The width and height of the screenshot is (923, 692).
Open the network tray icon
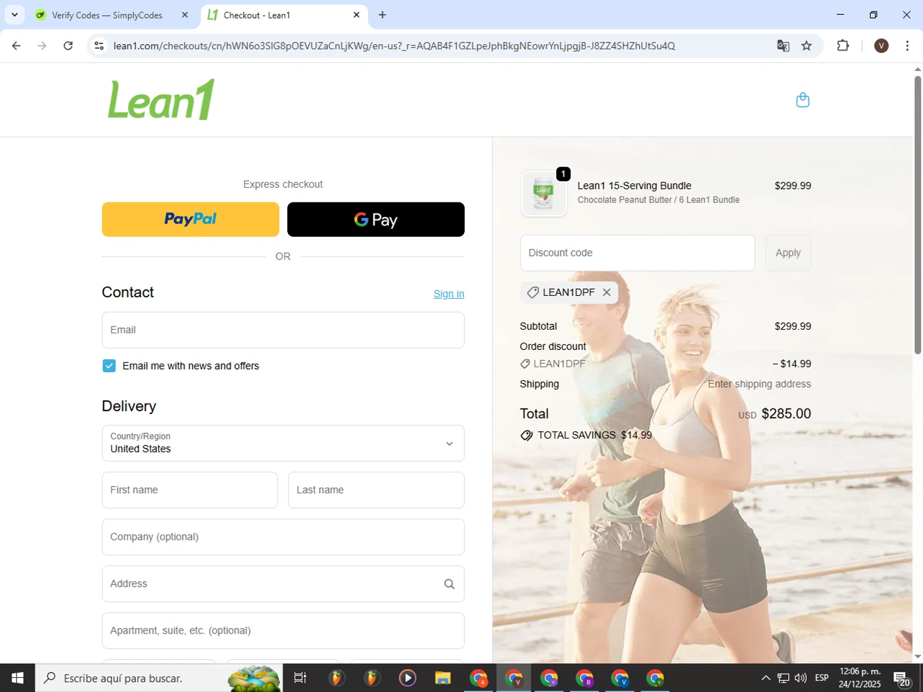tap(783, 678)
